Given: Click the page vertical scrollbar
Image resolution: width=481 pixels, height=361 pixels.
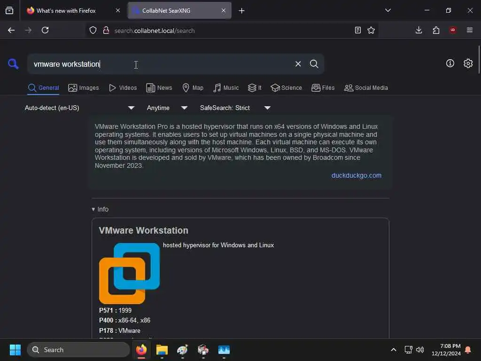Looking at the screenshot, I should [x=479, y=60].
